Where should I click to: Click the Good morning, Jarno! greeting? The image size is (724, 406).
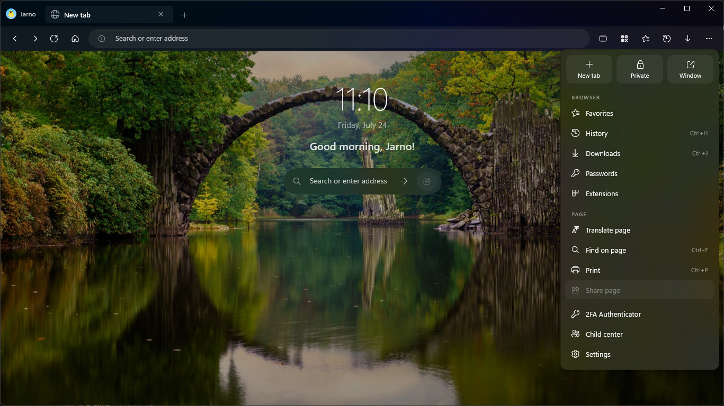362,146
